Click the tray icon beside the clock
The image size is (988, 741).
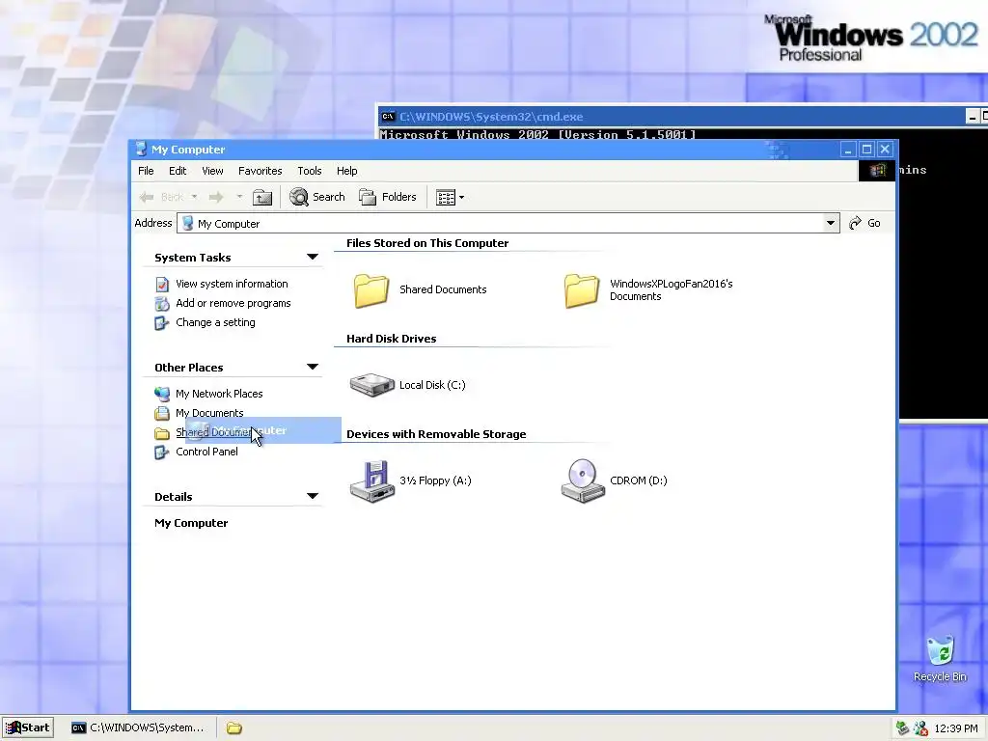click(x=920, y=728)
